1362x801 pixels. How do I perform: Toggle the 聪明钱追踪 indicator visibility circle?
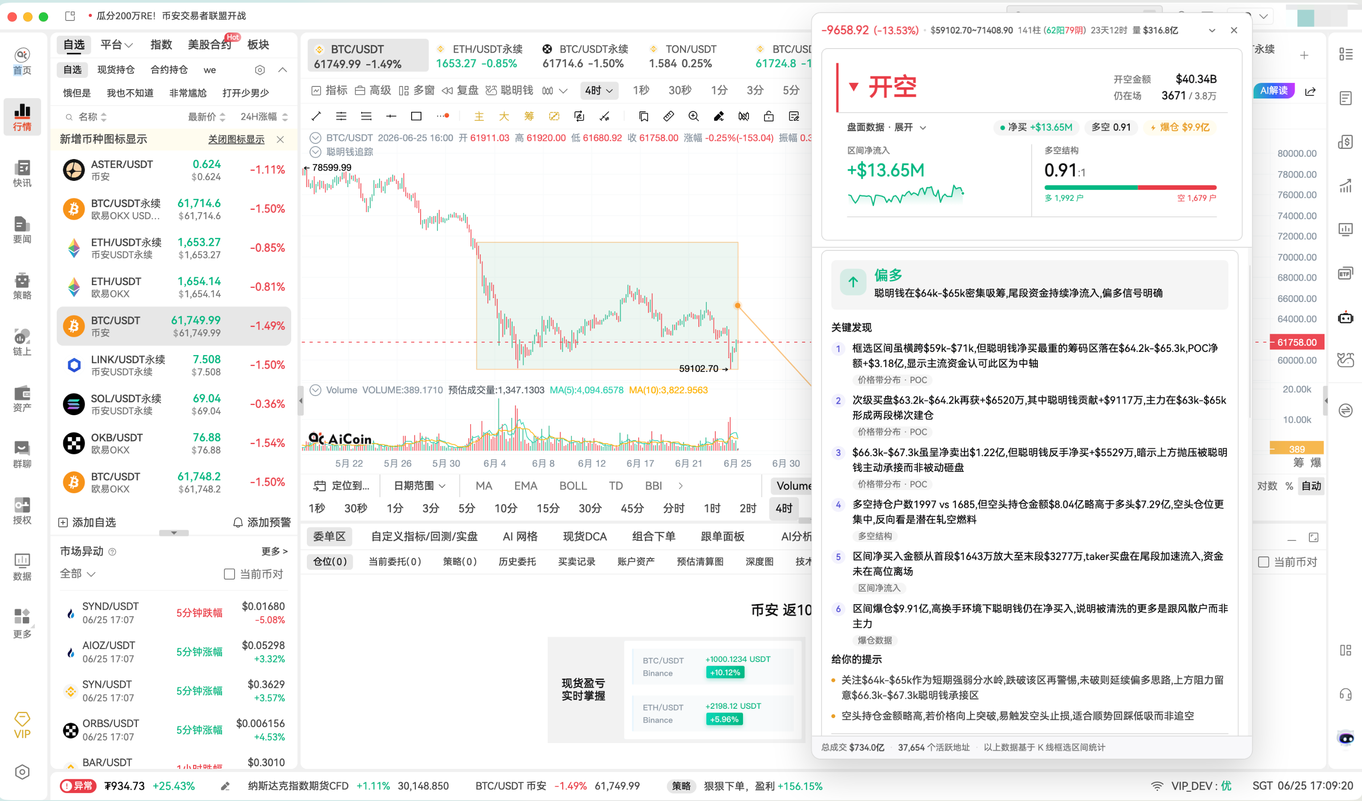(x=316, y=151)
